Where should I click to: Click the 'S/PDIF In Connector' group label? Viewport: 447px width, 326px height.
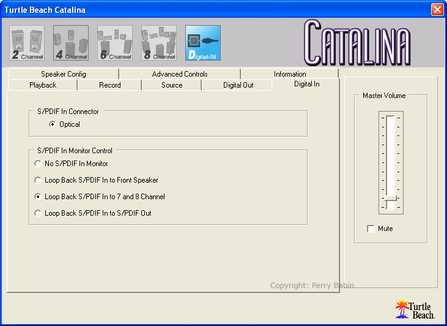(68, 112)
